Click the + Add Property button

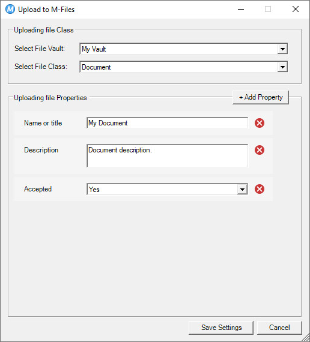pyautogui.click(x=261, y=97)
